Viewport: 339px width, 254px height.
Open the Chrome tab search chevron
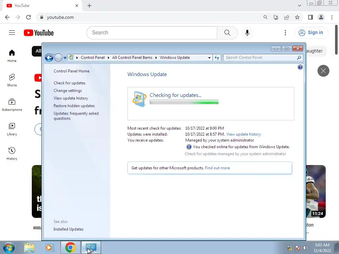pyautogui.click(x=299, y=6)
